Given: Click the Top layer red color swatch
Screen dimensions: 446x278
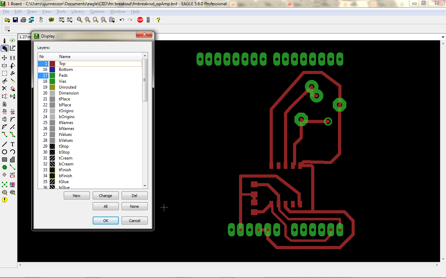Looking at the screenshot, I should 52,64.
